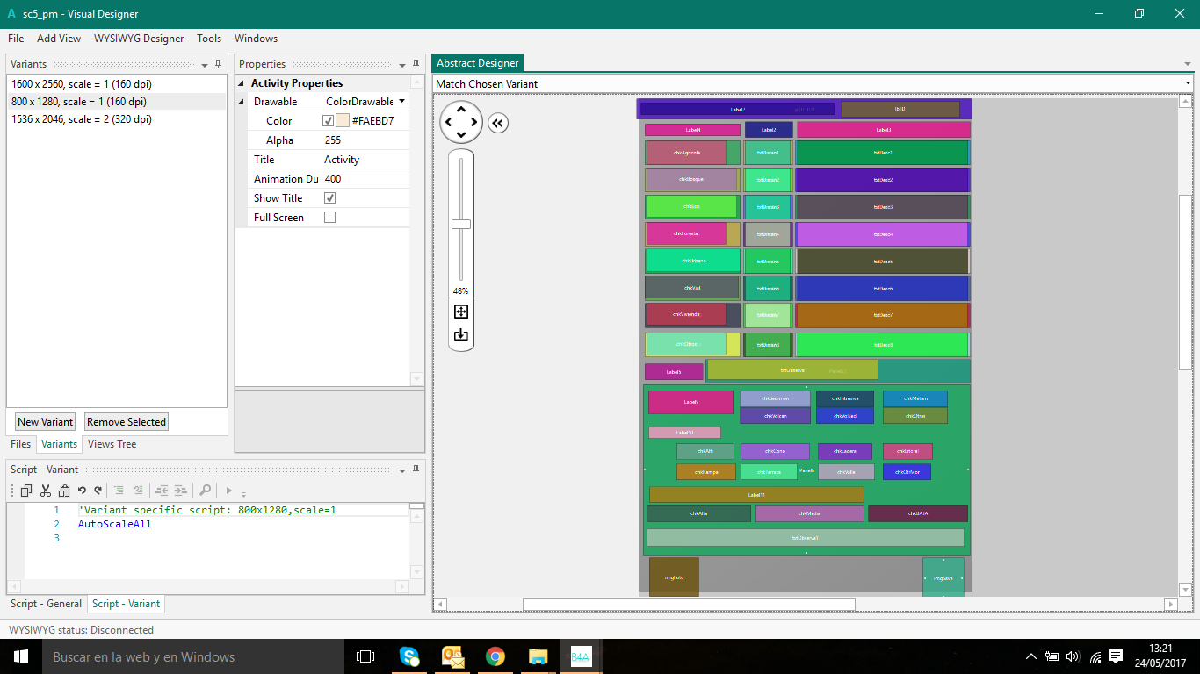Open the WYSIWYG Designer menu

tap(139, 39)
